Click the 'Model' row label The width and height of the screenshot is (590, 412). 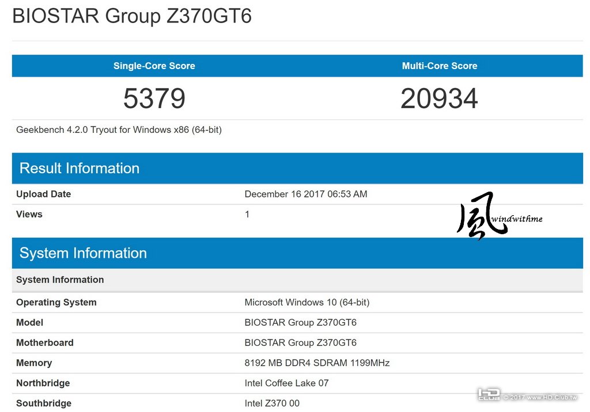[x=29, y=323]
